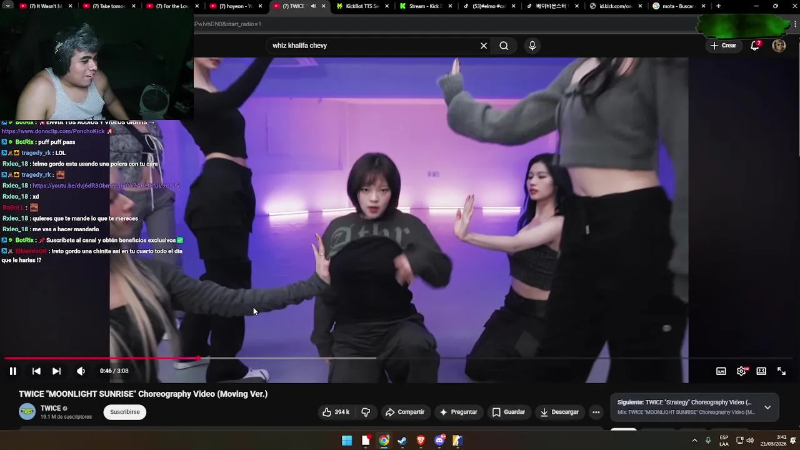This screenshot has width=800, height=450.
Task: Open the account avatar menu
Action: (x=779, y=46)
